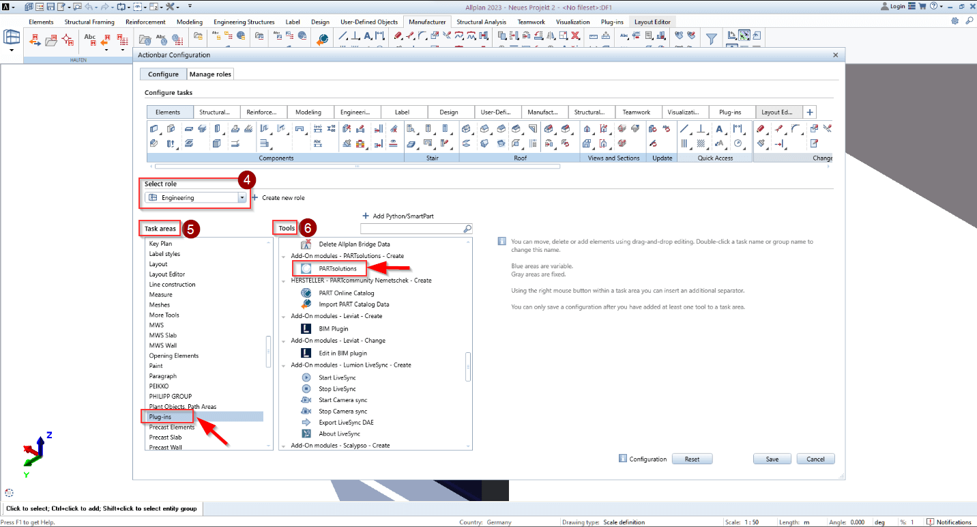Click the Stop Camera sync icon
This screenshot has width=977, height=527.
pyautogui.click(x=306, y=411)
